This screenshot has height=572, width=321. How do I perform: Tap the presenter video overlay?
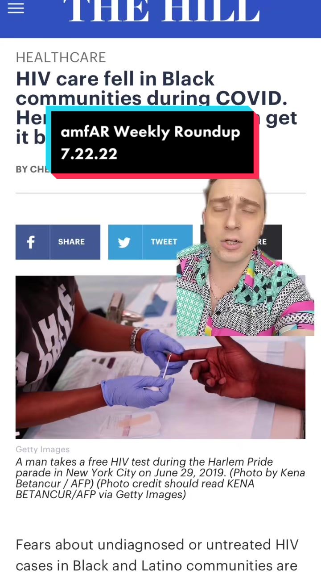245,257
